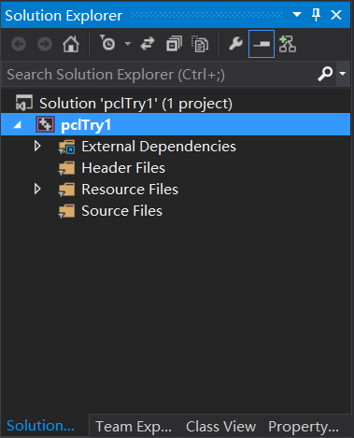Click Sync with Active Document icon
Image resolution: width=354 pixels, height=438 pixels.
148,44
